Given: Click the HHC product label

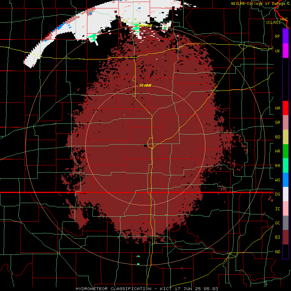Looking at the screenshot, I should coord(284,19).
